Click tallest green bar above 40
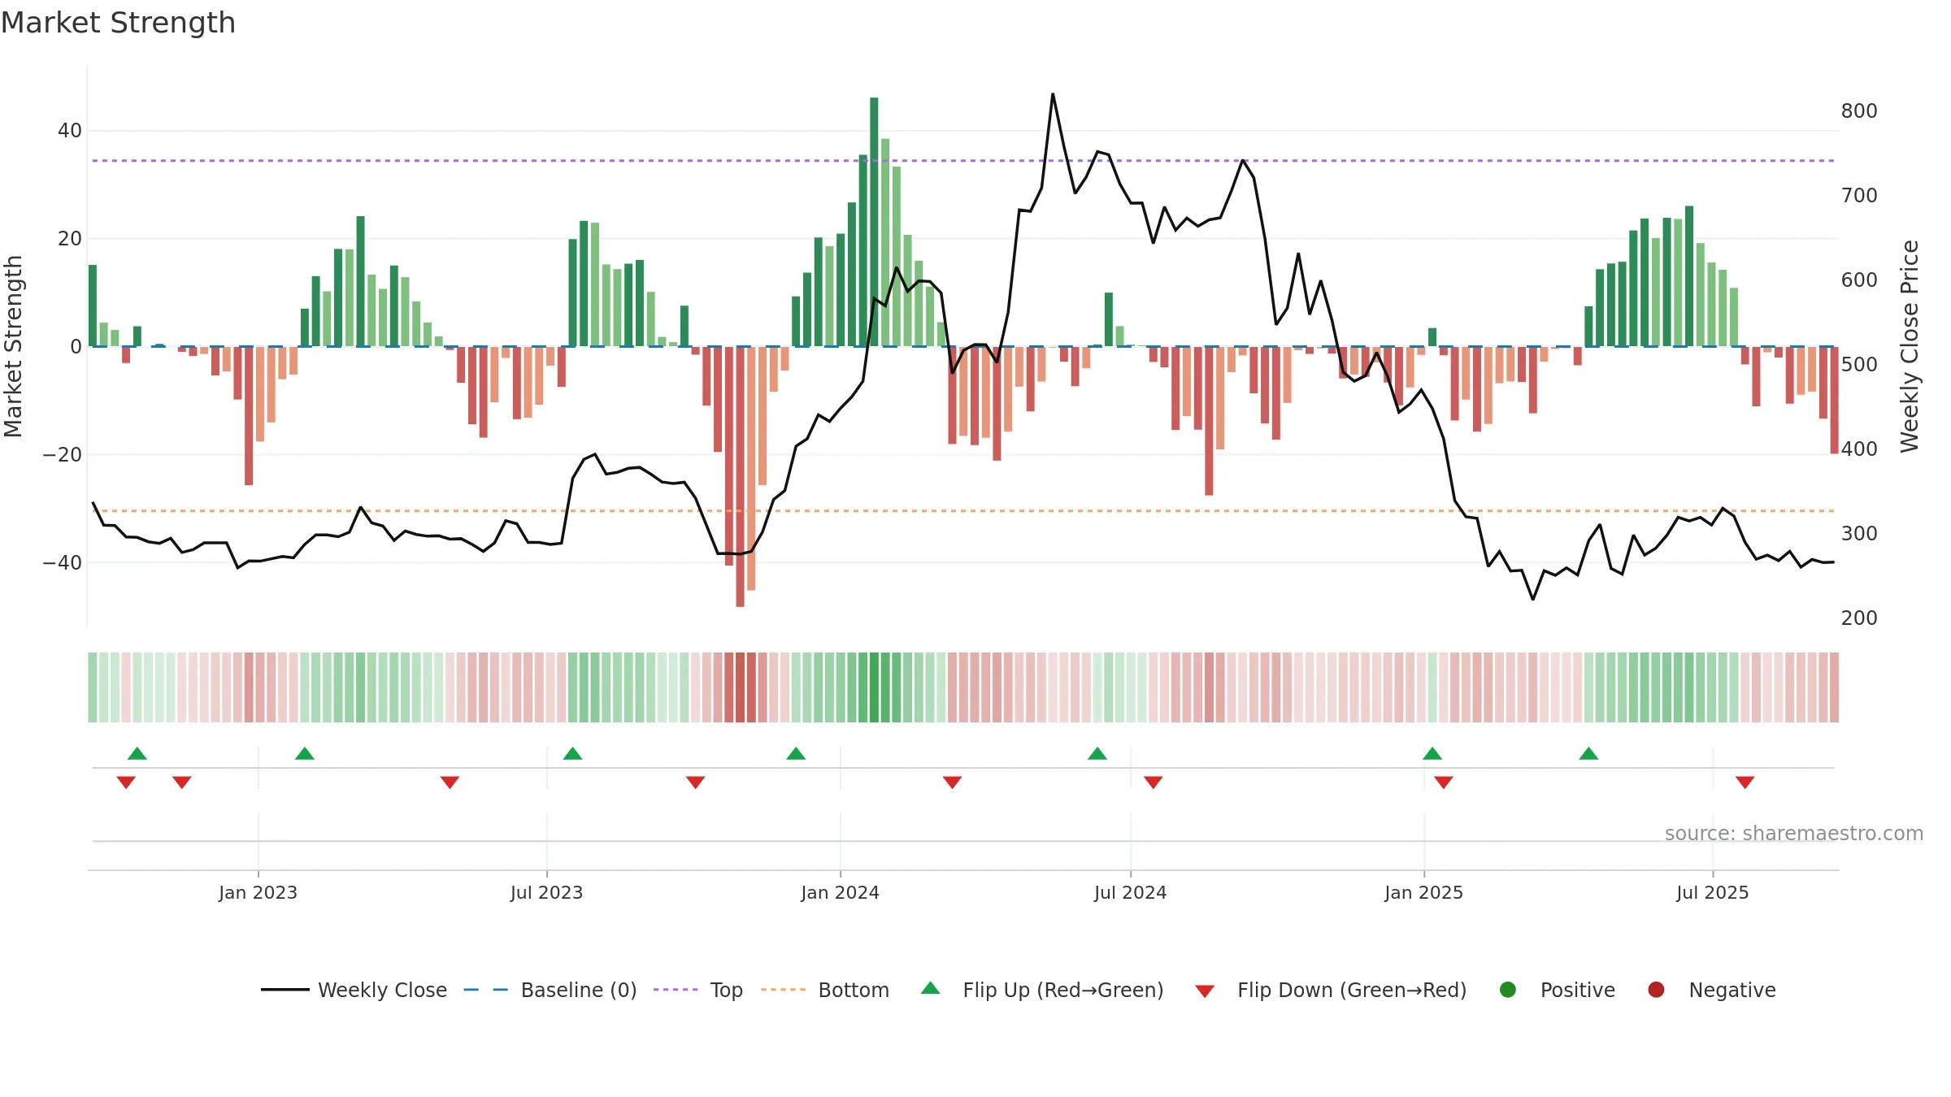Screen dimensions: 1951x1097 tap(874, 222)
